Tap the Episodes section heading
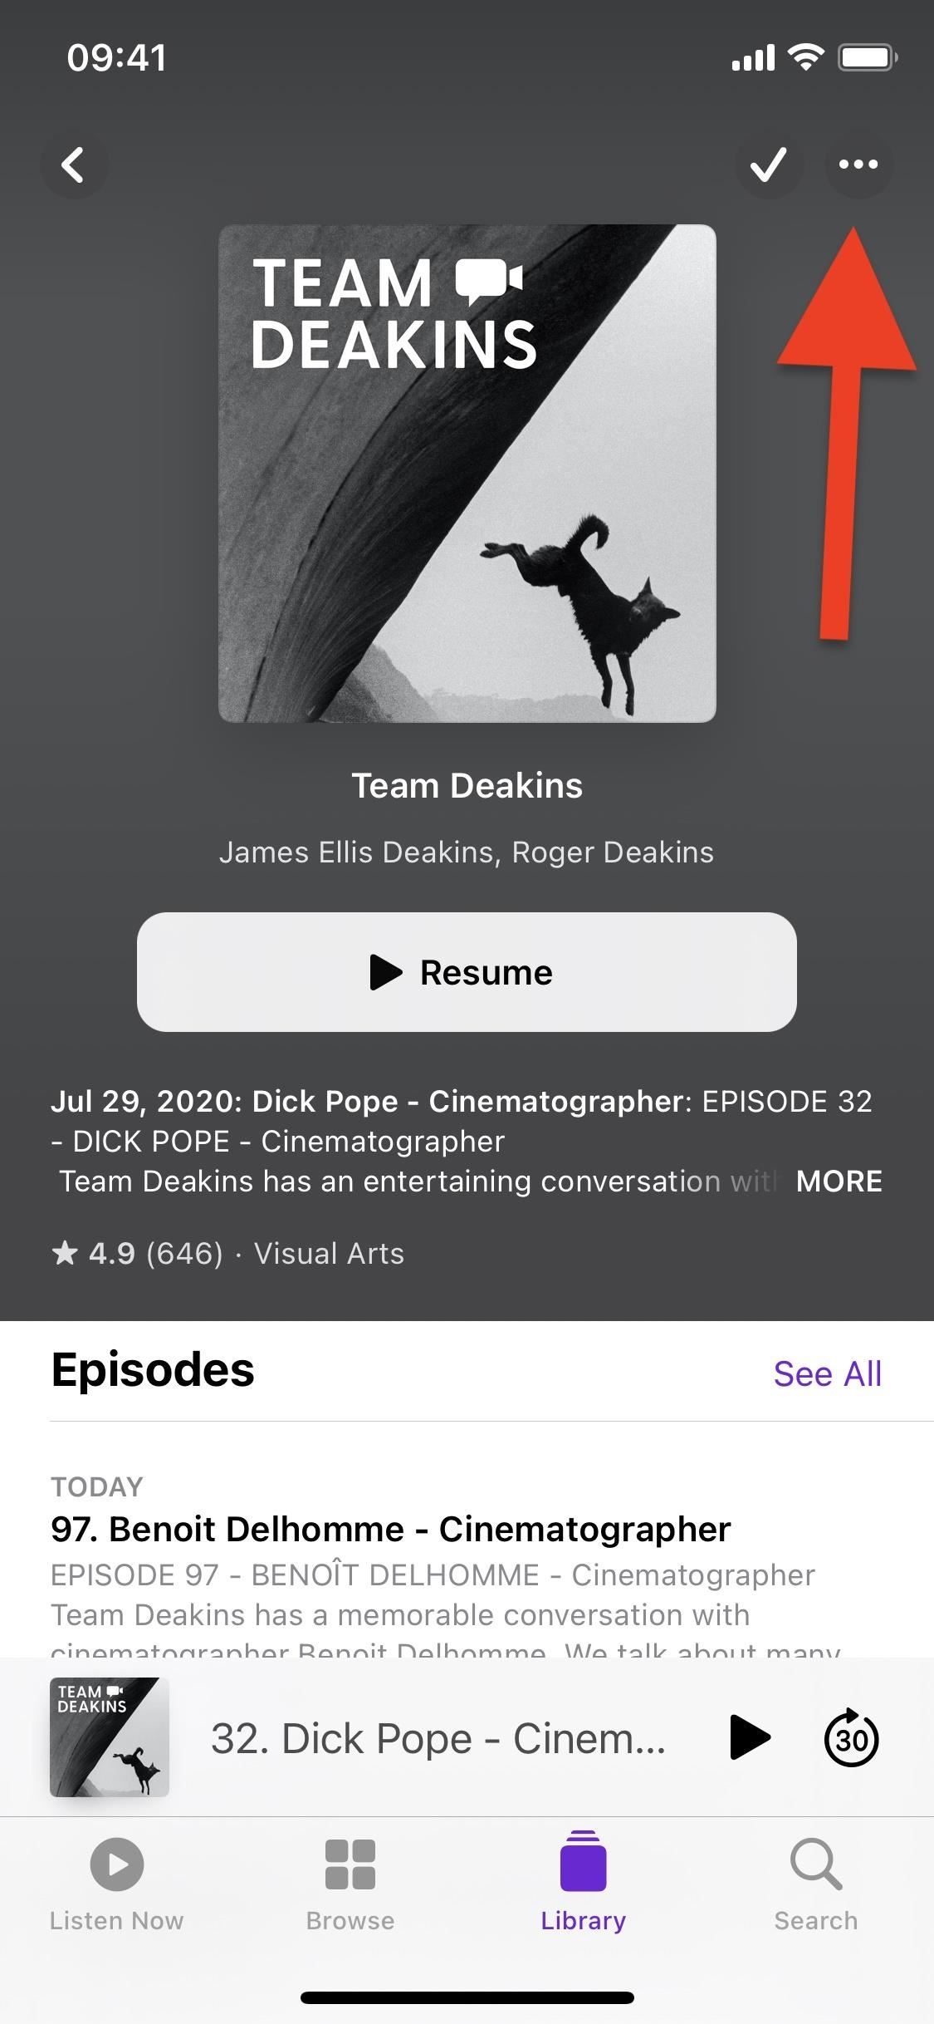This screenshot has width=934, height=2024. pyautogui.click(x=153, y=1370)
